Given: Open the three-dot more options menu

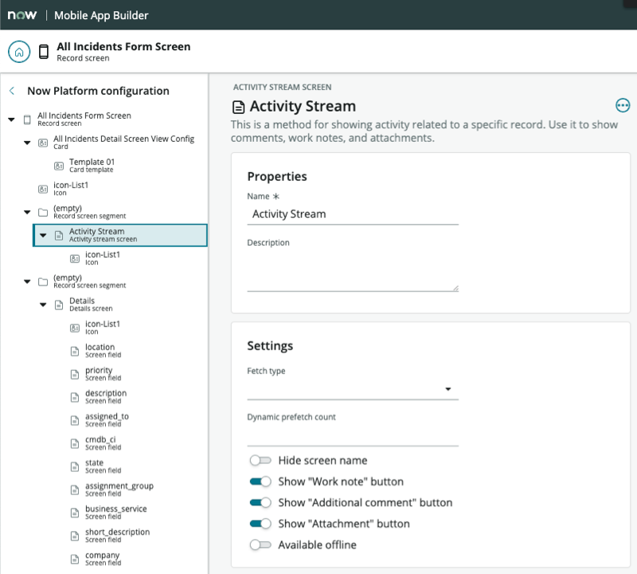Looking at the screenshot, I should 623,105.
